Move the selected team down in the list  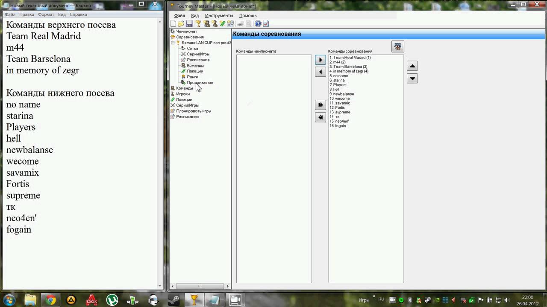pos(412,78)
